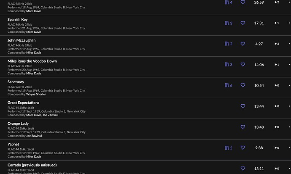The height and width of the screenshot is (174, 291).
Task: Open more options for Yaphet row
Action: click(x=289, y=148)
